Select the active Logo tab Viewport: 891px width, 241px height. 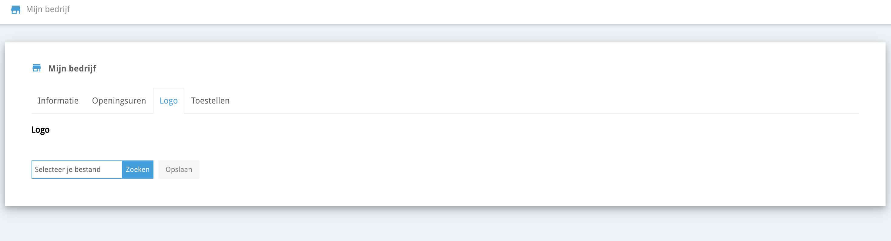[x=168, y=101]
